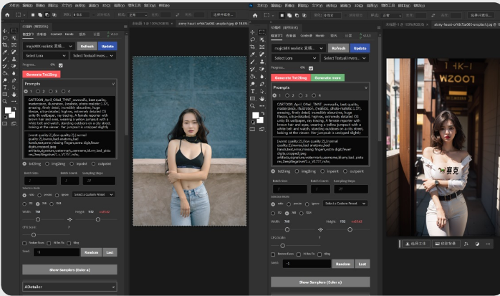
Task: Choose the outpaint mode in right panel
Action: point(345,171)
